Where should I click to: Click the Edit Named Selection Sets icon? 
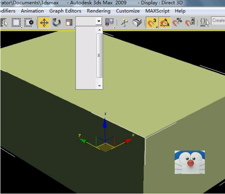click(204, 22)
